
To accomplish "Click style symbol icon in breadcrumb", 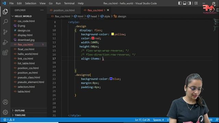I will pos(102,16).
